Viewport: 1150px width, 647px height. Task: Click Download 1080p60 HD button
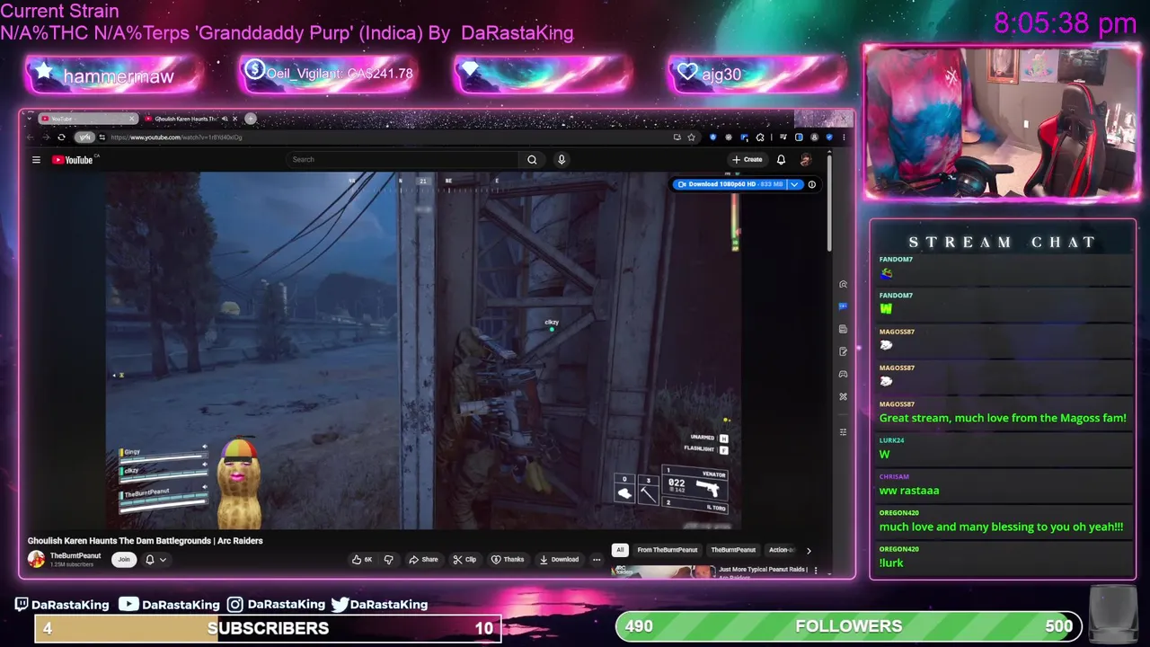click(x=730, y=184)
